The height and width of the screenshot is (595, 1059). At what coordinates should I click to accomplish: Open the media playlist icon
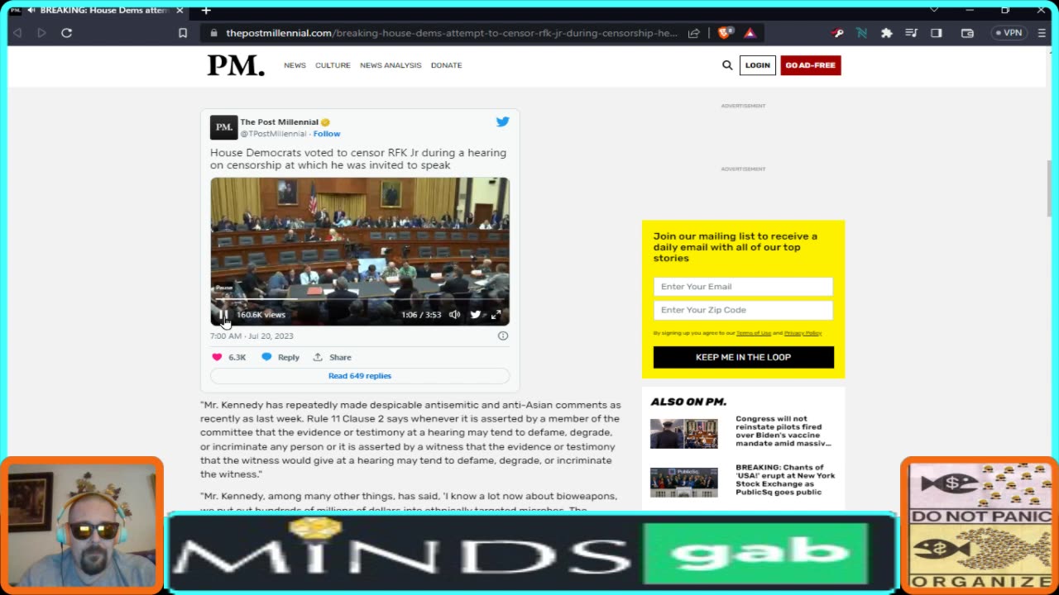click(x=911, y=33)
